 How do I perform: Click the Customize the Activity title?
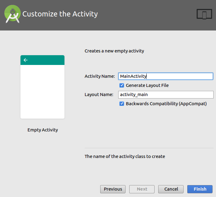pyautogui.click(x=60, y=14)
